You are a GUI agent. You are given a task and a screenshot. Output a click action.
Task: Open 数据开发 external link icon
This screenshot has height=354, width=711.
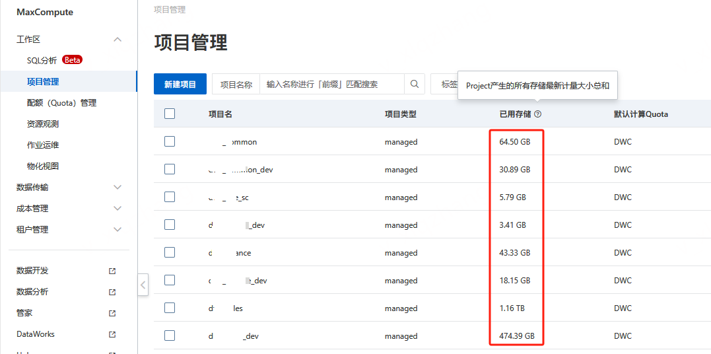click(112, 271)
